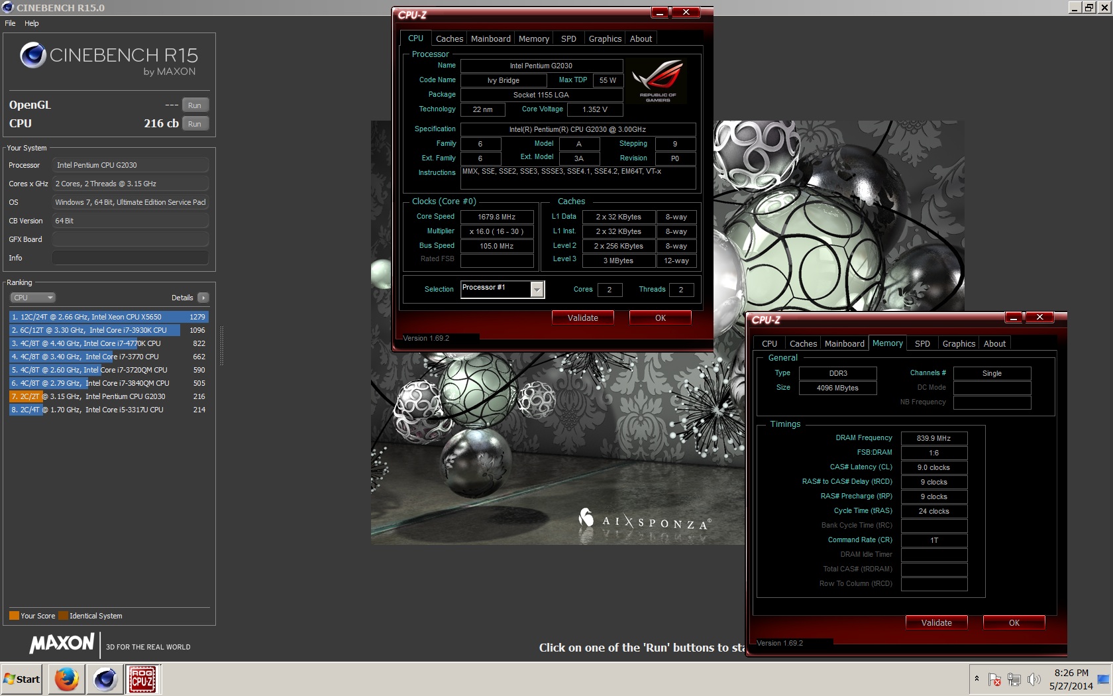Click Validate in the top CPU-Z window

pyautogui.click(x=583, y=318)
